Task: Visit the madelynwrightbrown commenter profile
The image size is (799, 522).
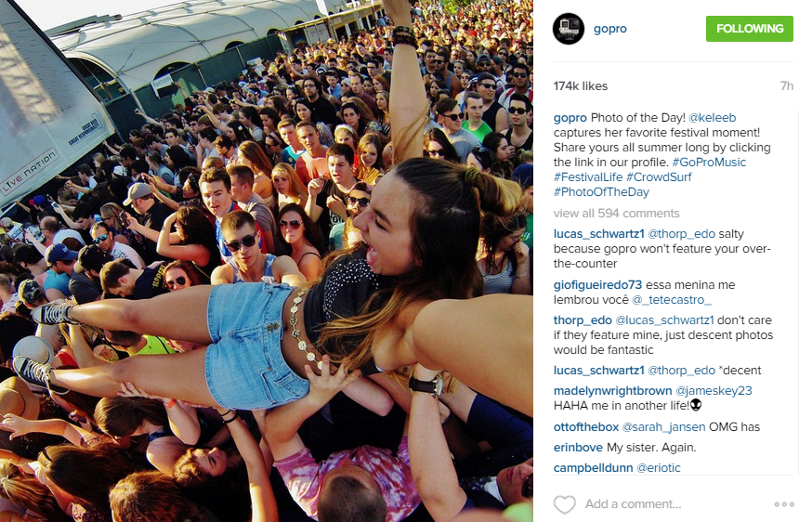Action: coord(612,391)
